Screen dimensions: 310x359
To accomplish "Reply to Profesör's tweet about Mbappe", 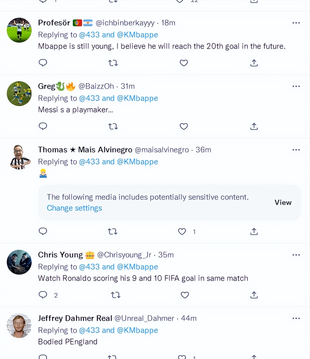I will pos(43,63).
